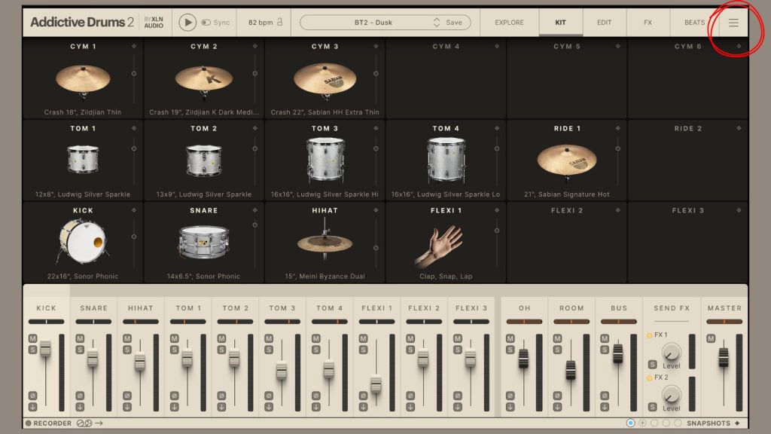The image size is (771, 434).
Task: Click the diamond icon on the RIDE 1 pad
Action: [617, 128]
